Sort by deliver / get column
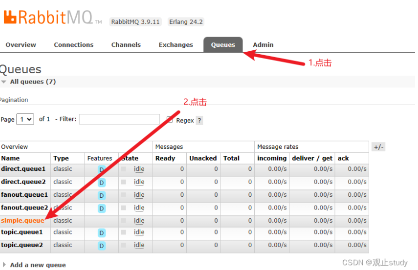Screen dimensions: 418x270 point(312,158)
